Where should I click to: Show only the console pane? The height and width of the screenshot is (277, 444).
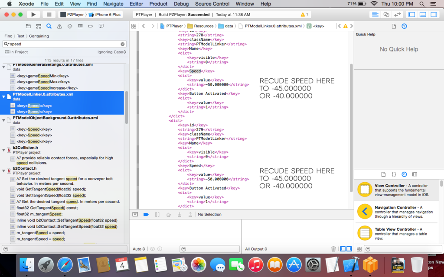pyautogui.click(x=349, y=249)
